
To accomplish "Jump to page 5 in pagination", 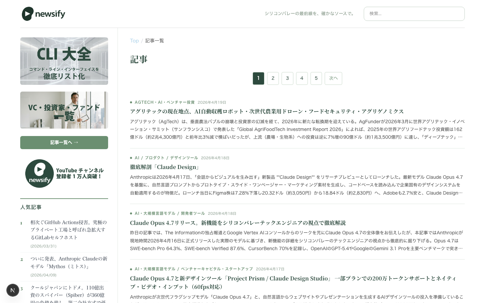I will 316,78.
